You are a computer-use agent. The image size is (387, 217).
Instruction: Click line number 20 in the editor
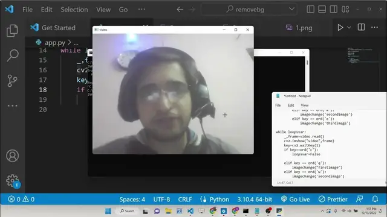(x=43, y=110)
